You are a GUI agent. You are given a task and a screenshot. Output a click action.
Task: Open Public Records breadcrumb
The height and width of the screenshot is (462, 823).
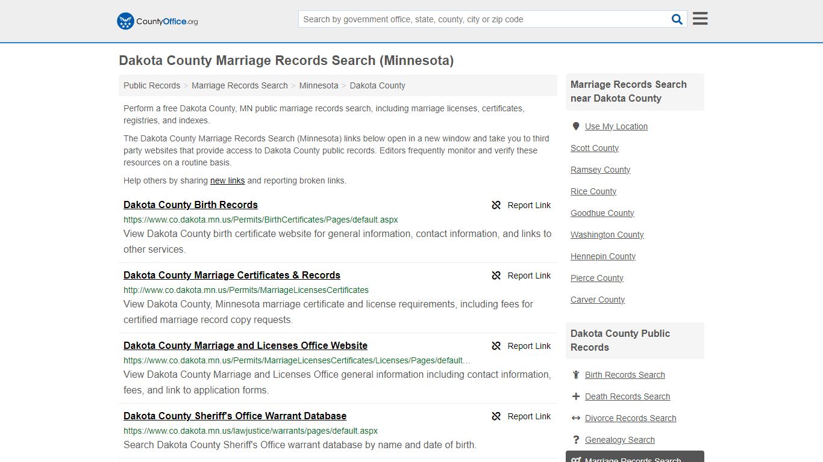[152, 85]
